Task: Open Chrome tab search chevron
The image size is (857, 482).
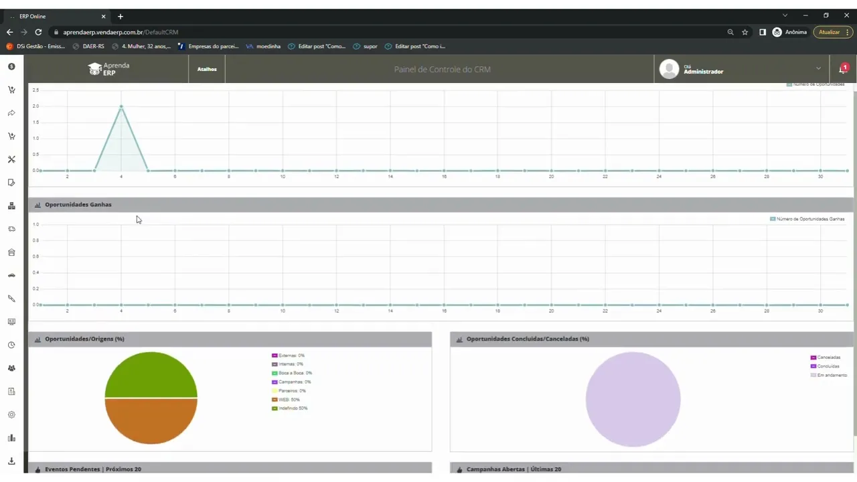Action: coord(785,15)
